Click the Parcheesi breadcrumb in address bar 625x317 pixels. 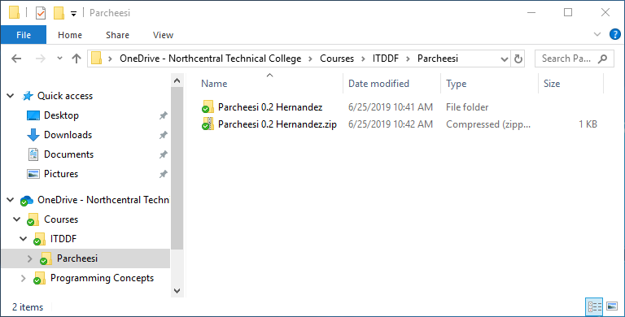438,59
